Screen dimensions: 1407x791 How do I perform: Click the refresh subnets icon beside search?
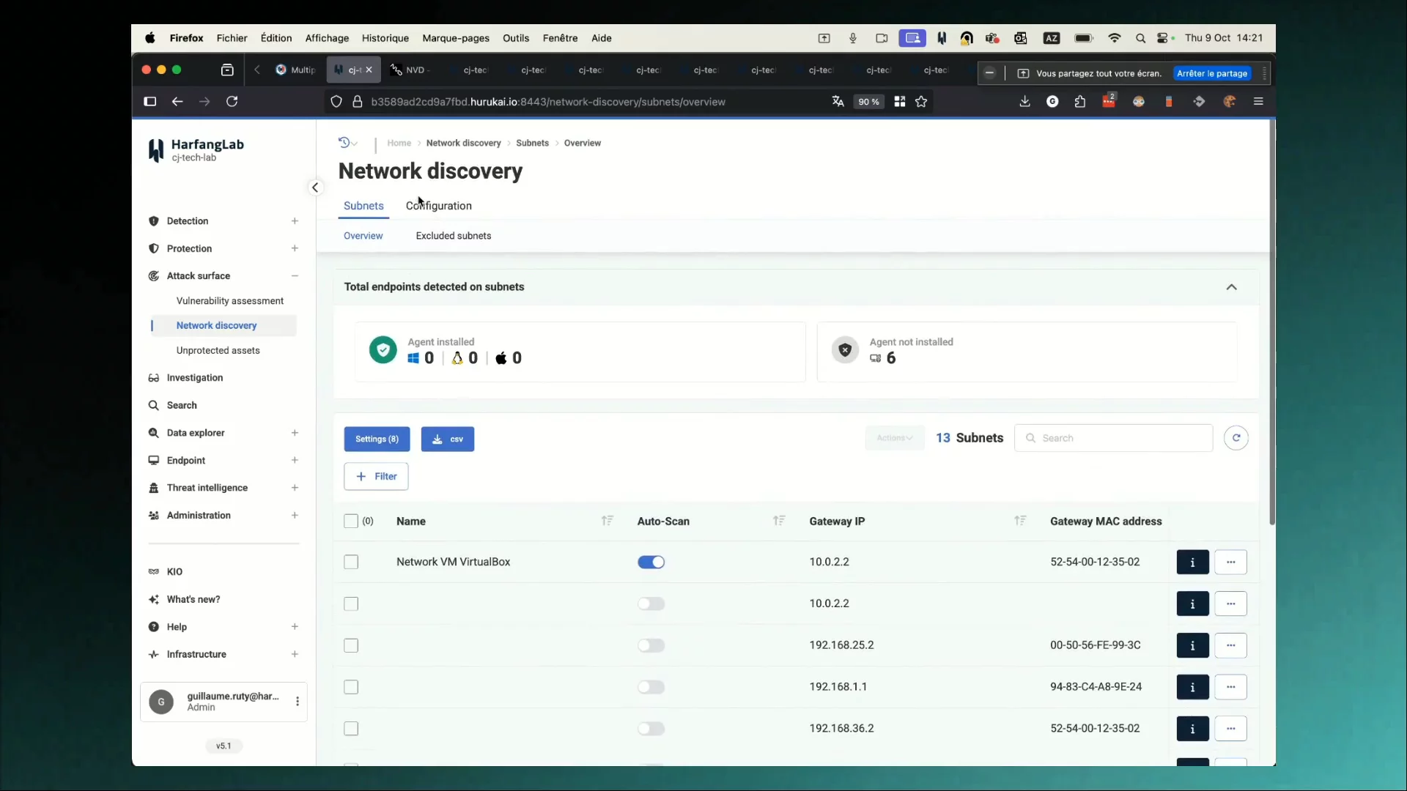tap(1236, 438)
